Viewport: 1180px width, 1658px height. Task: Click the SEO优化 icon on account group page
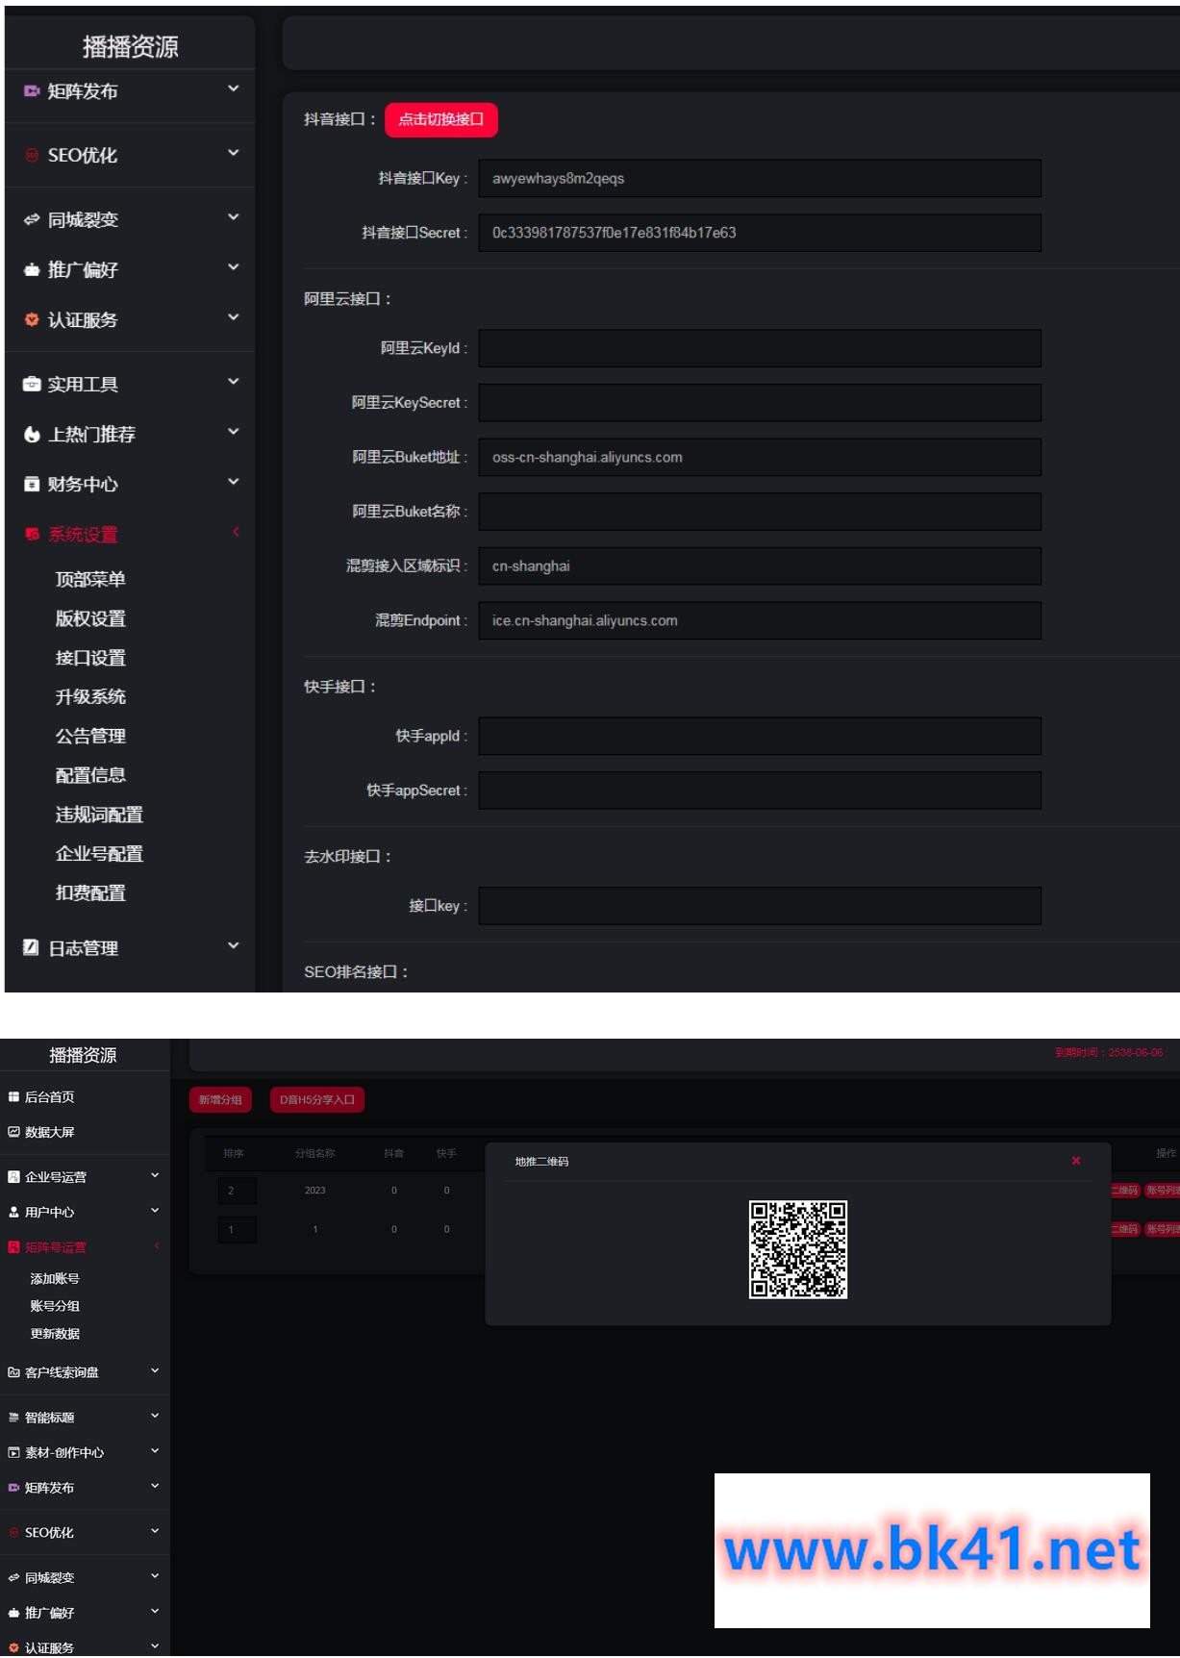(x=13, y=1533)
